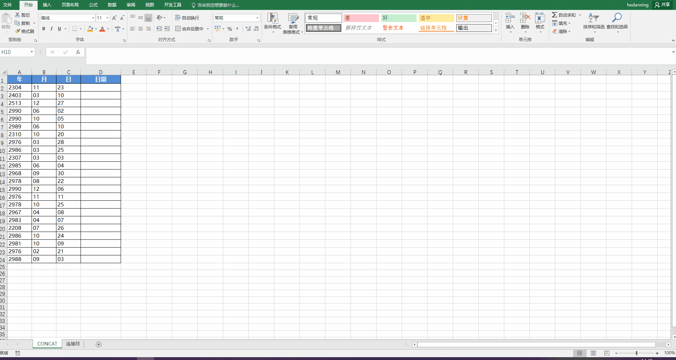Screen dimensions: 676x360
Task: Toggle Italic formatting
Action: [51, 29]
